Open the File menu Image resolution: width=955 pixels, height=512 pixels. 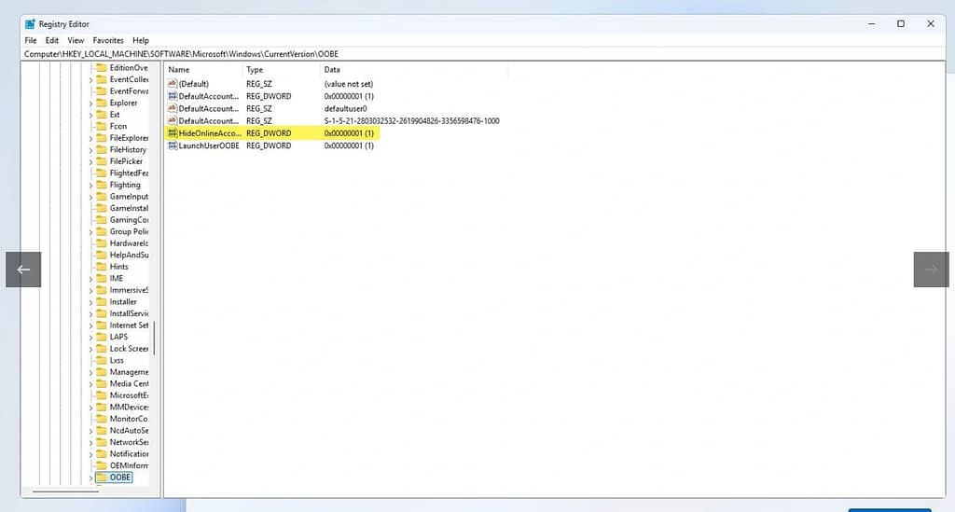pos(31,40)
